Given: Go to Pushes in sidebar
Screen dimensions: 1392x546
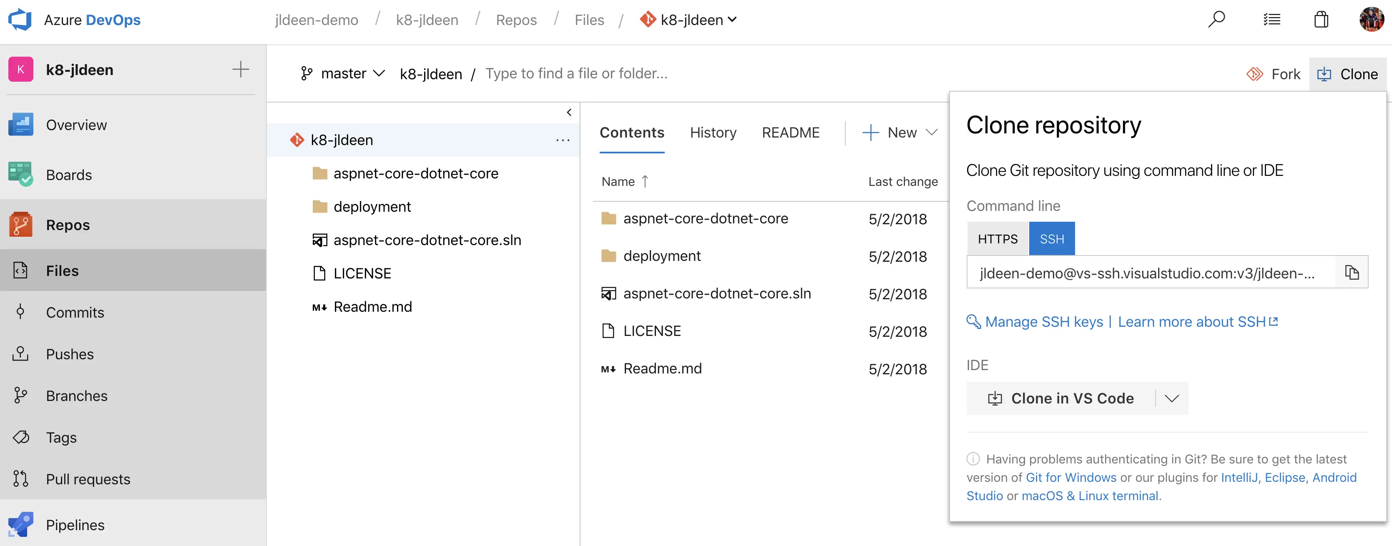Looking at the screenshot, I should click(x=133, y=354).
